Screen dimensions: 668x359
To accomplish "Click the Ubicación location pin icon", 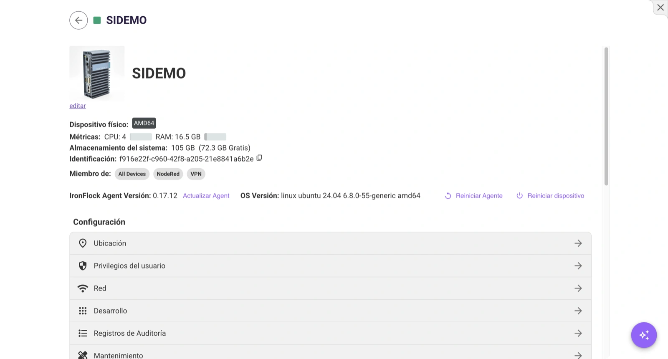I will 83,243.
